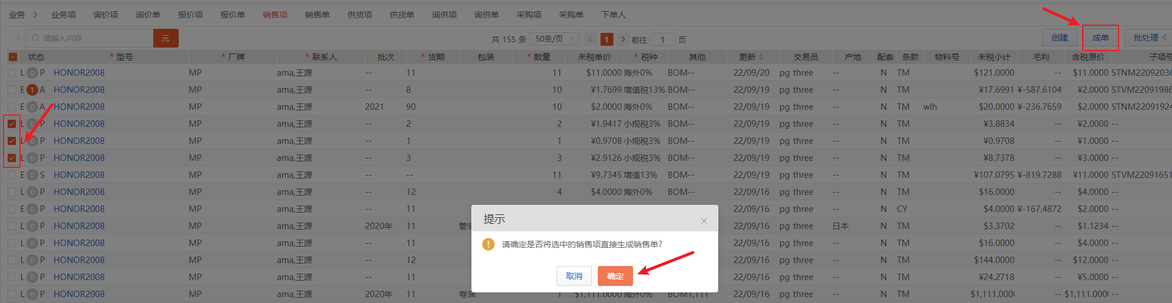Viewport: 1172px width, 303px height.
Task: Go to the next page arrow
Action: [x=623, y=39]
